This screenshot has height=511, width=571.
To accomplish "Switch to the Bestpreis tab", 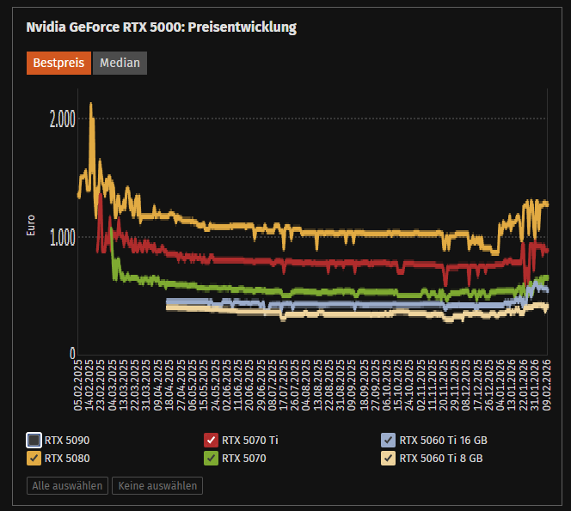I will pos(58,63).
